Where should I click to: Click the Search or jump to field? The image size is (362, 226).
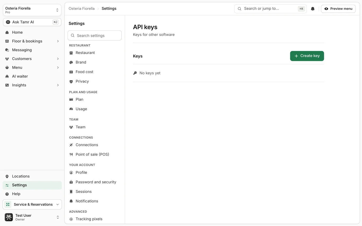[270, 9]
